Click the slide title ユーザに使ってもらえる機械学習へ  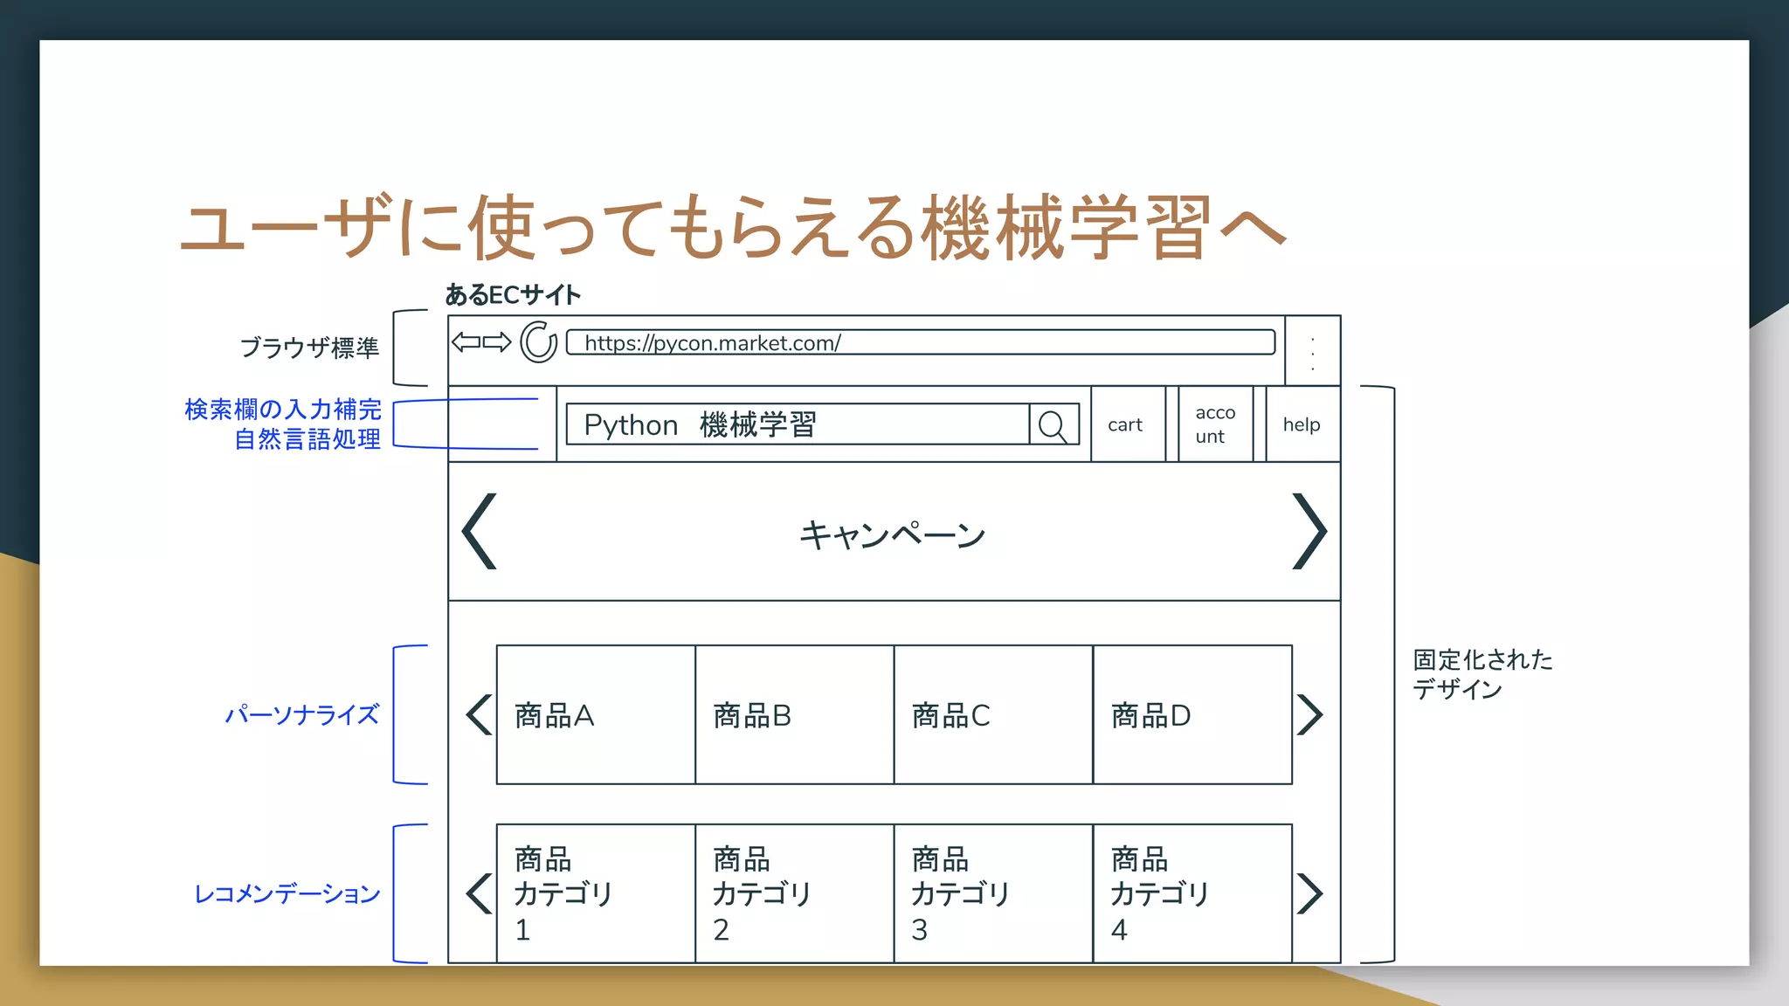coord(732,227)
